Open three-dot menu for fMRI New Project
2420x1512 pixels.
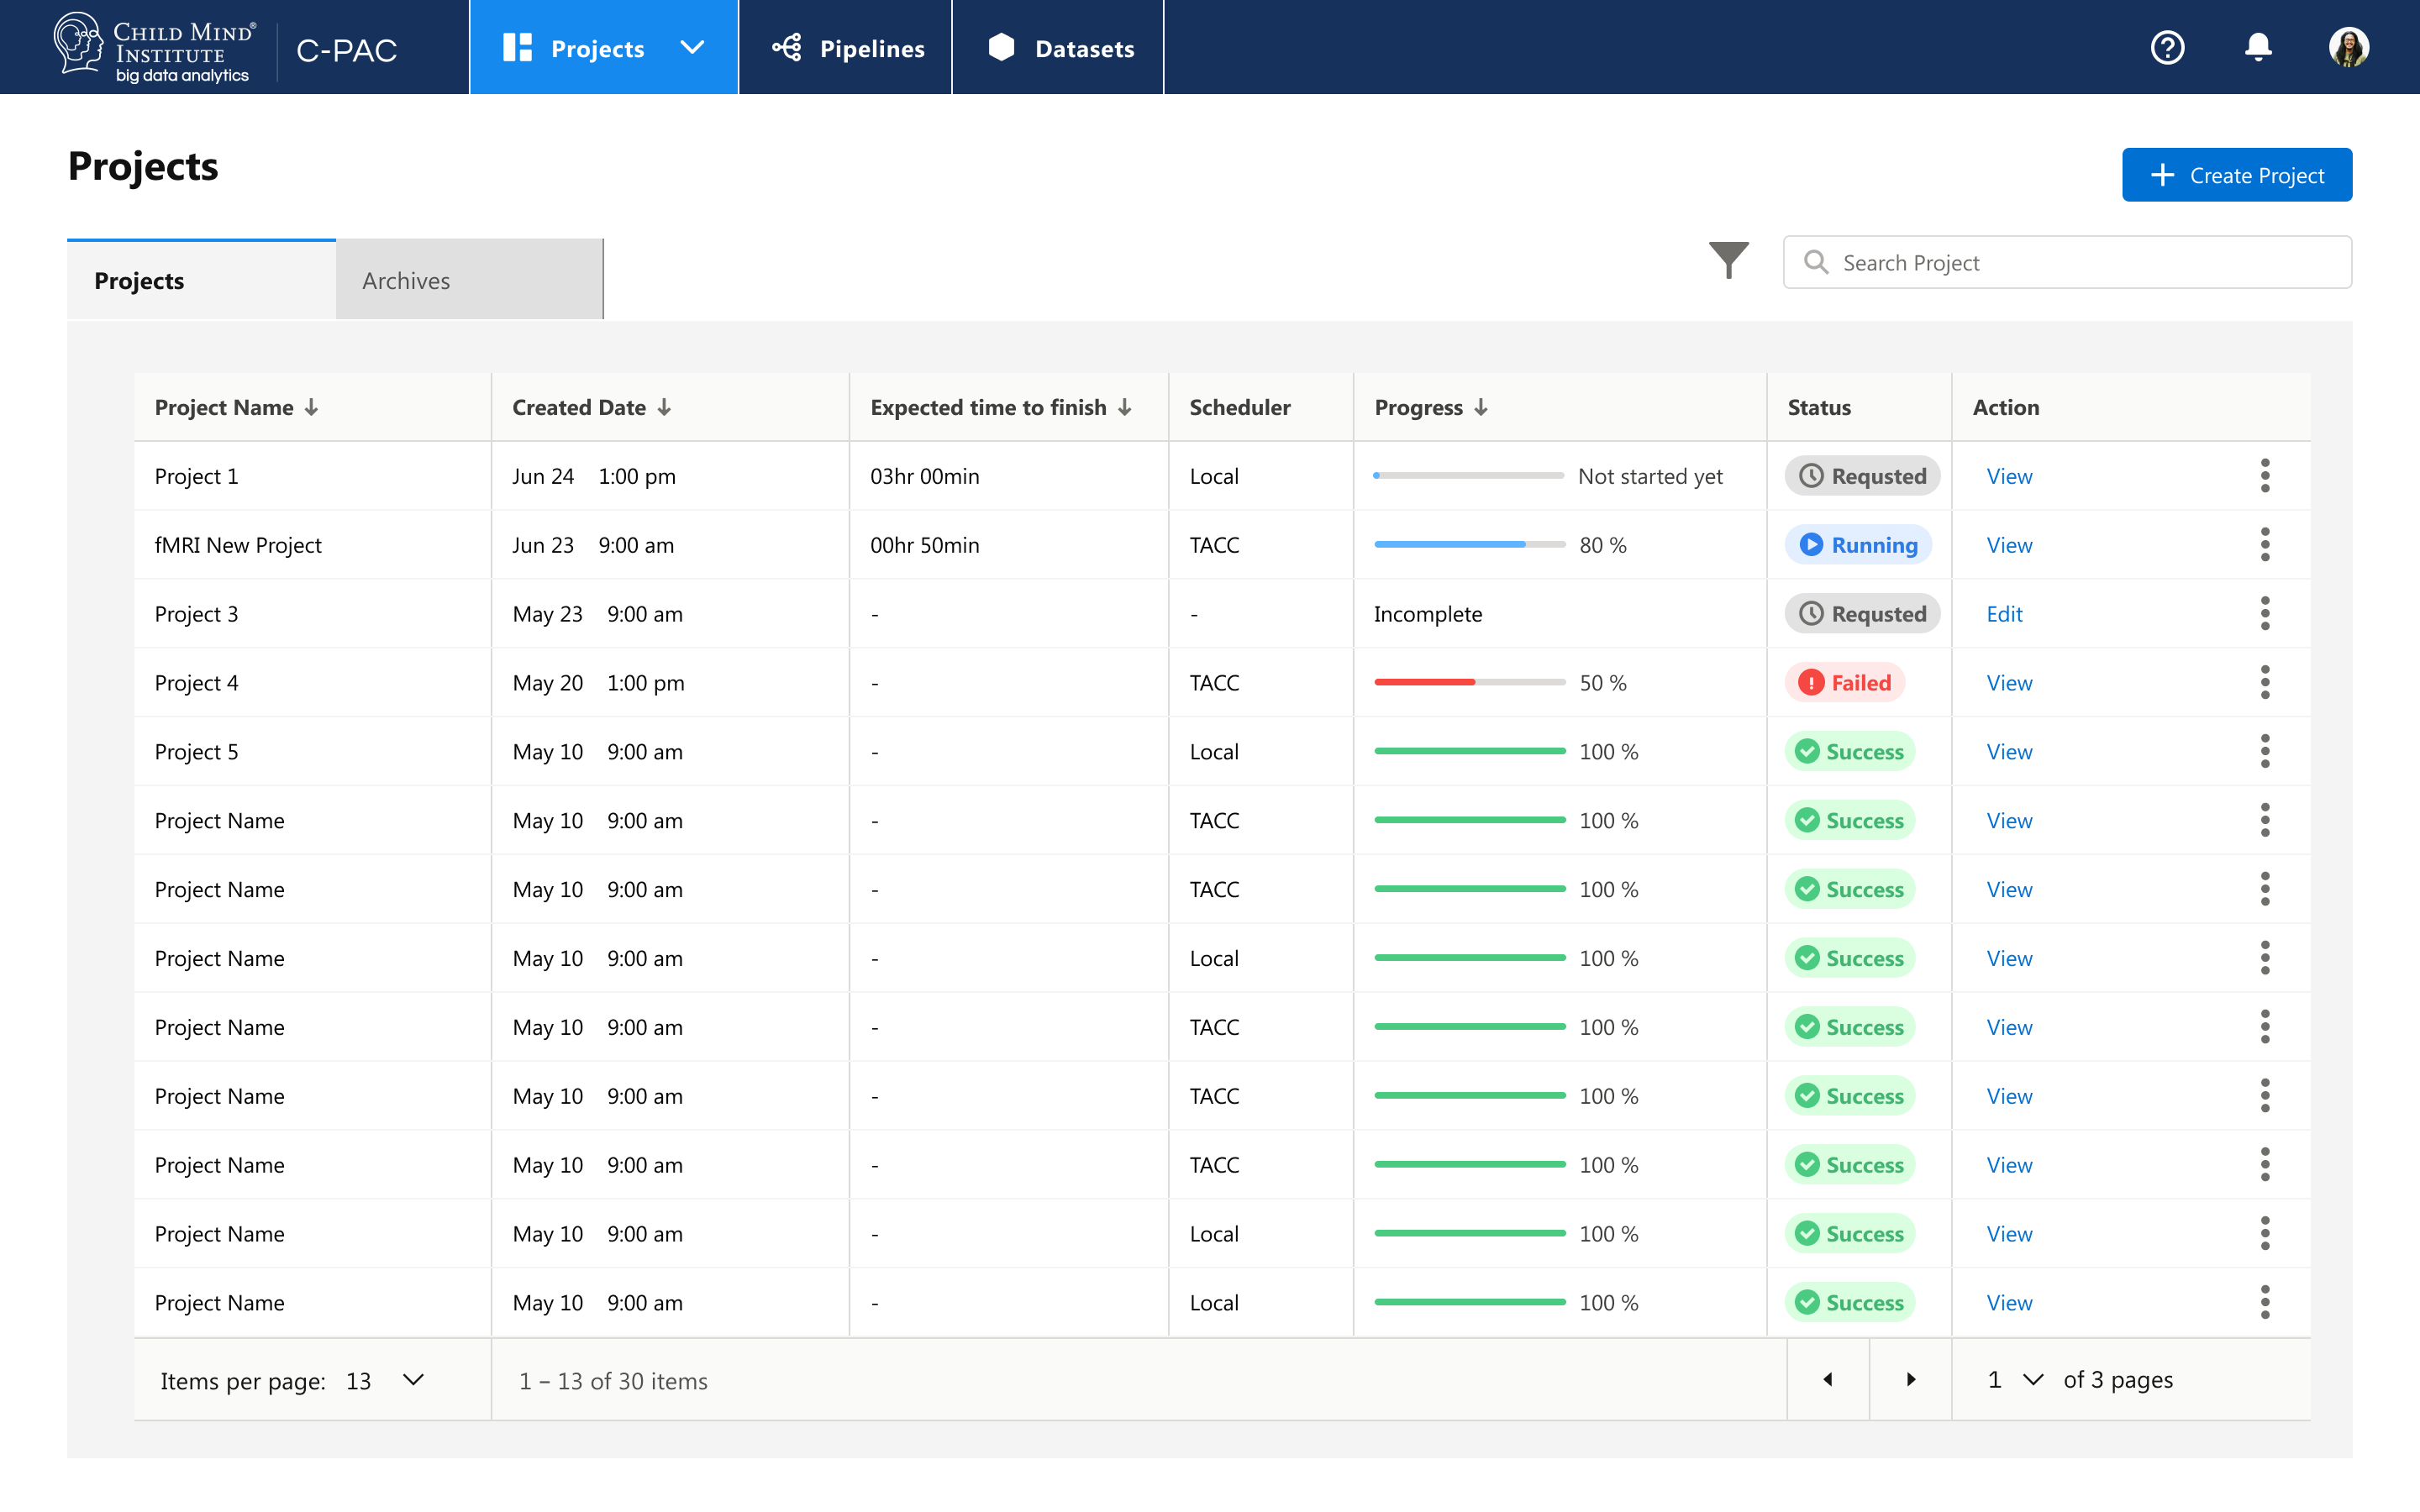2264,545
